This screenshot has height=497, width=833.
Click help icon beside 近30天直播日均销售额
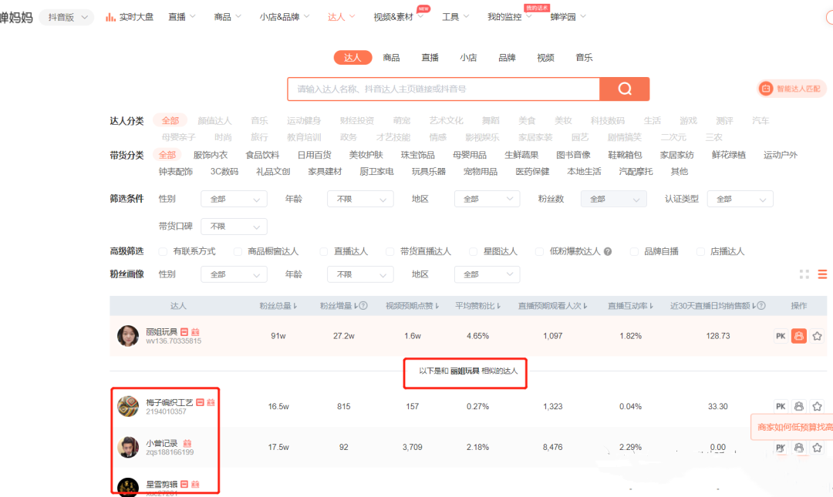761,306
